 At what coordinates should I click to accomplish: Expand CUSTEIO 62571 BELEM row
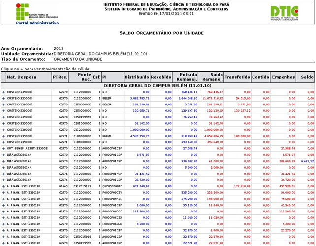[3, 136]
